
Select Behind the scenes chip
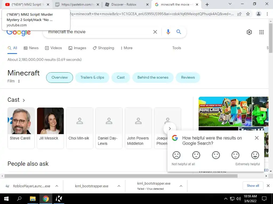153,78
